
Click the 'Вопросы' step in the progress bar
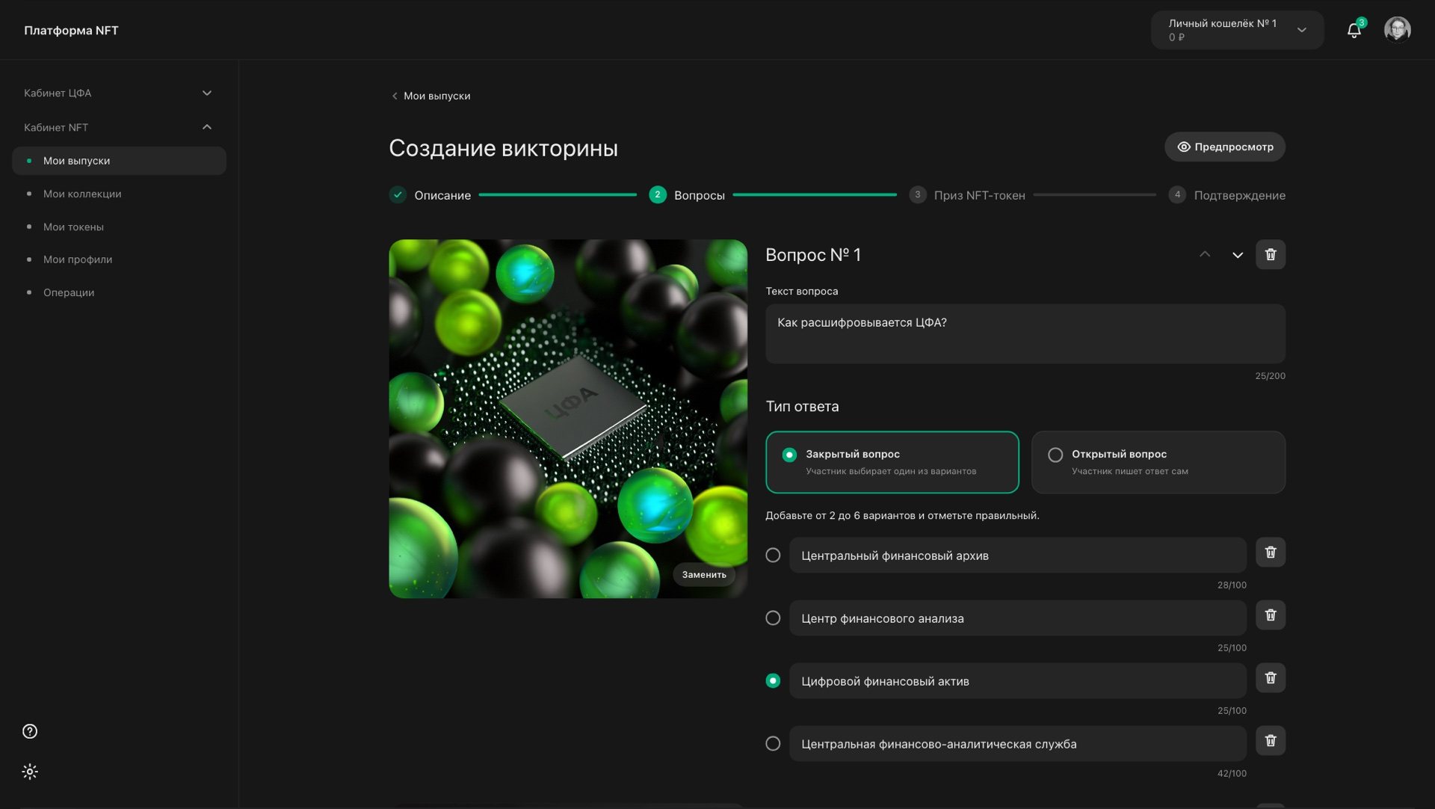687,195
